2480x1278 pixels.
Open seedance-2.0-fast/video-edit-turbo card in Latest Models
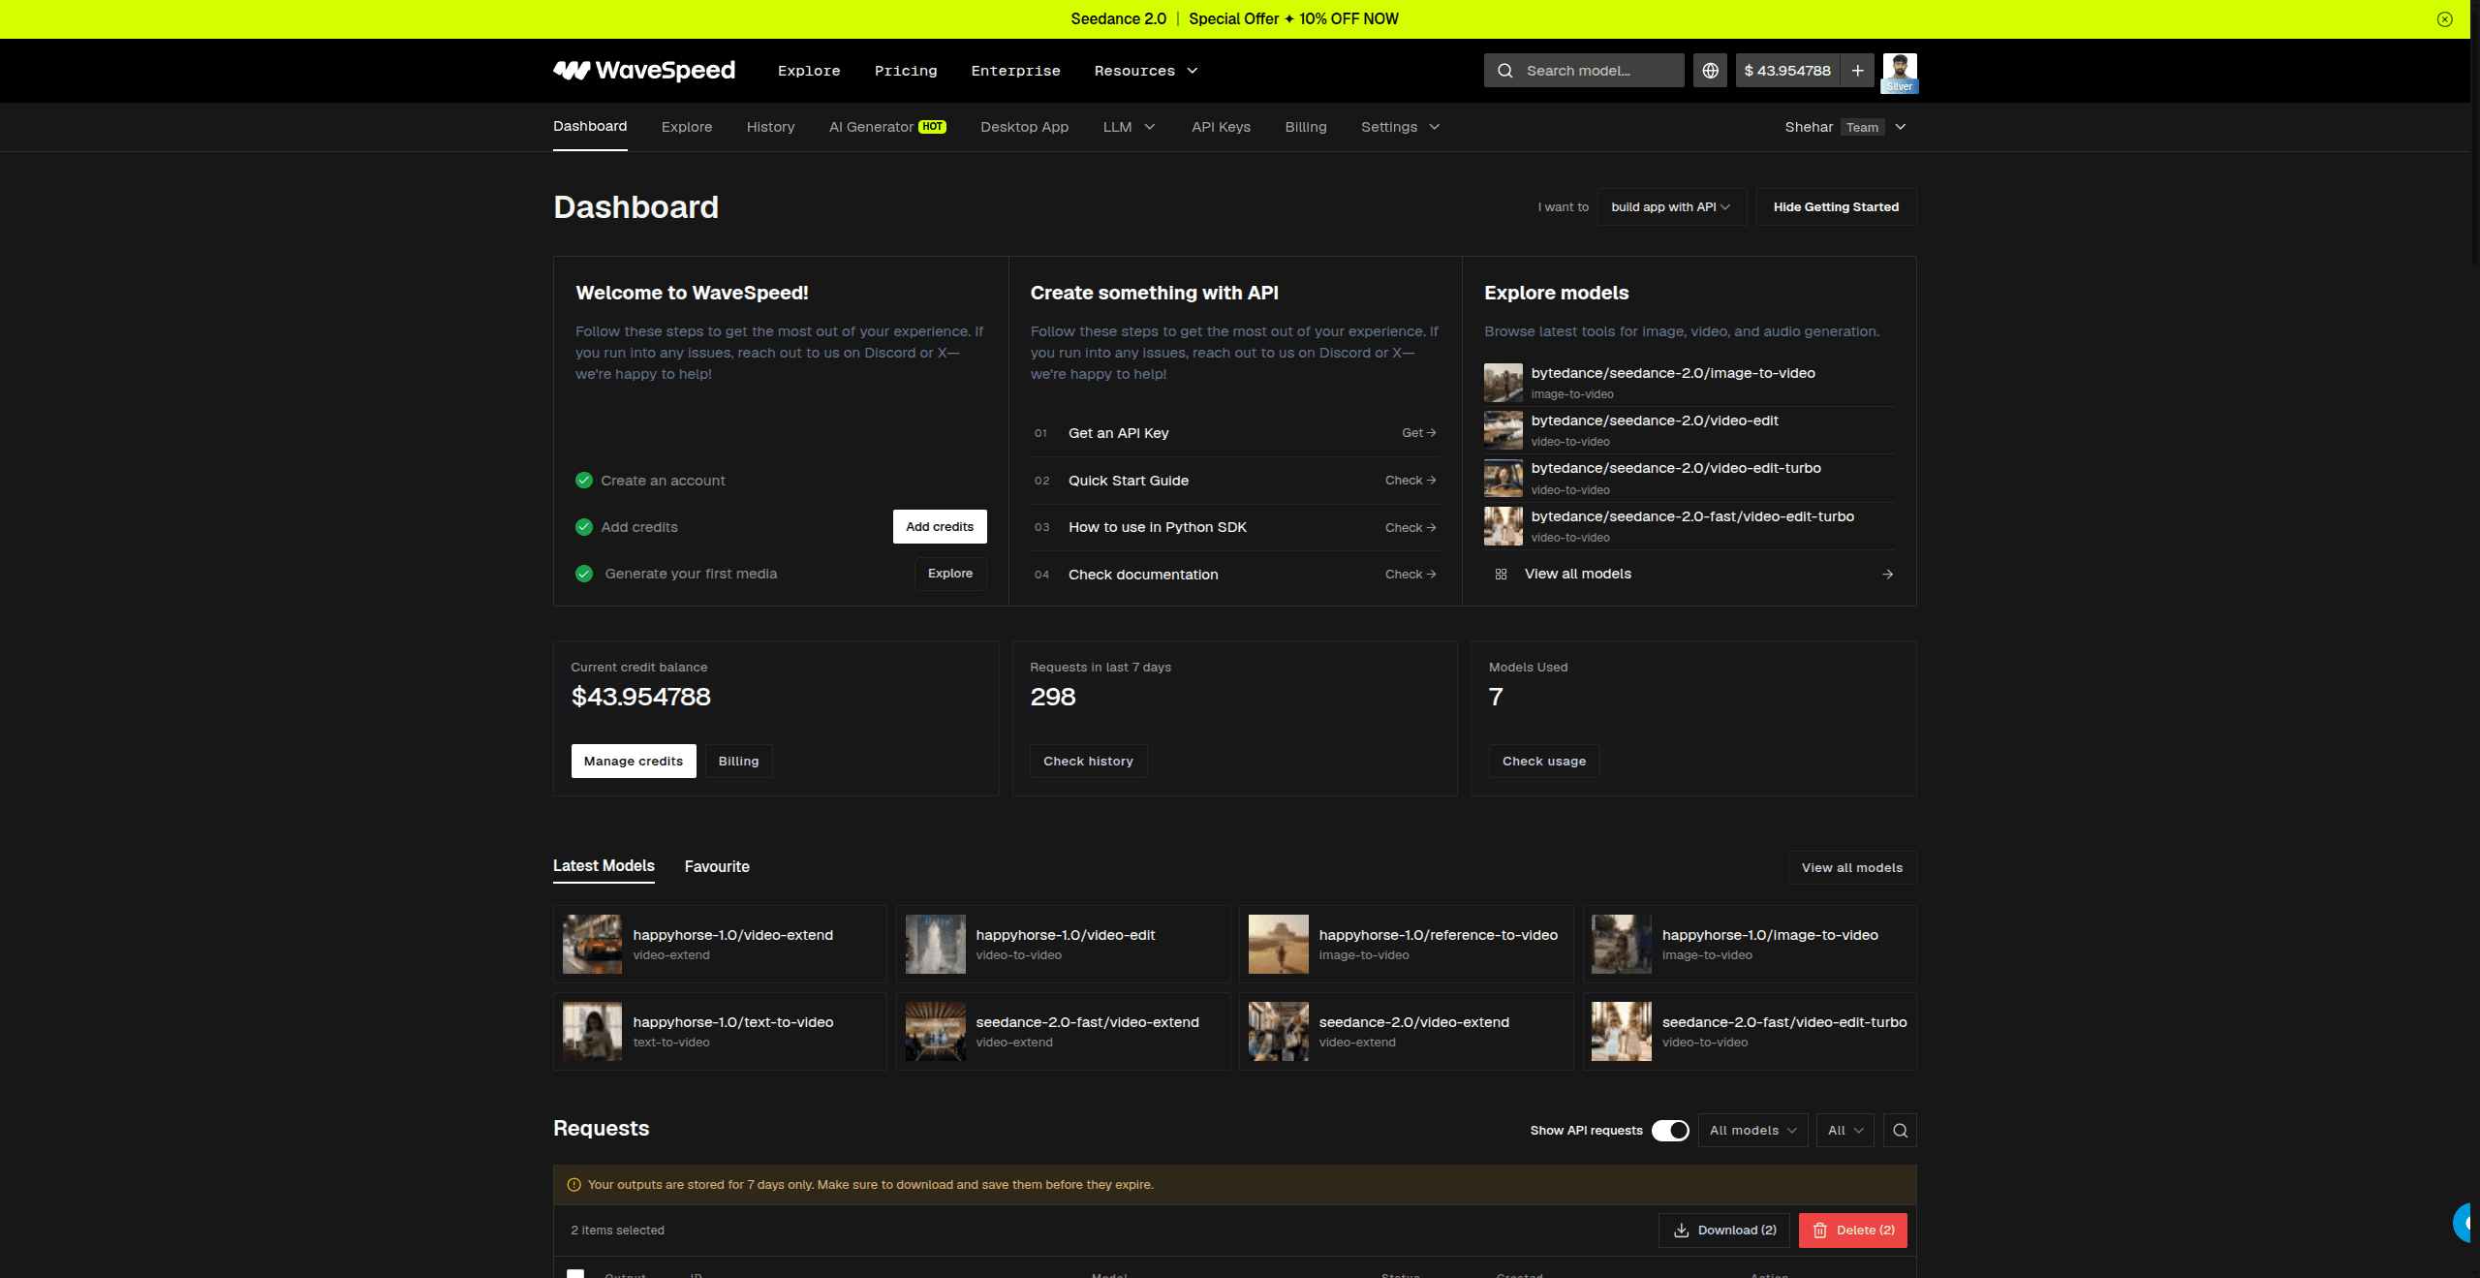click(1750, 1032)
